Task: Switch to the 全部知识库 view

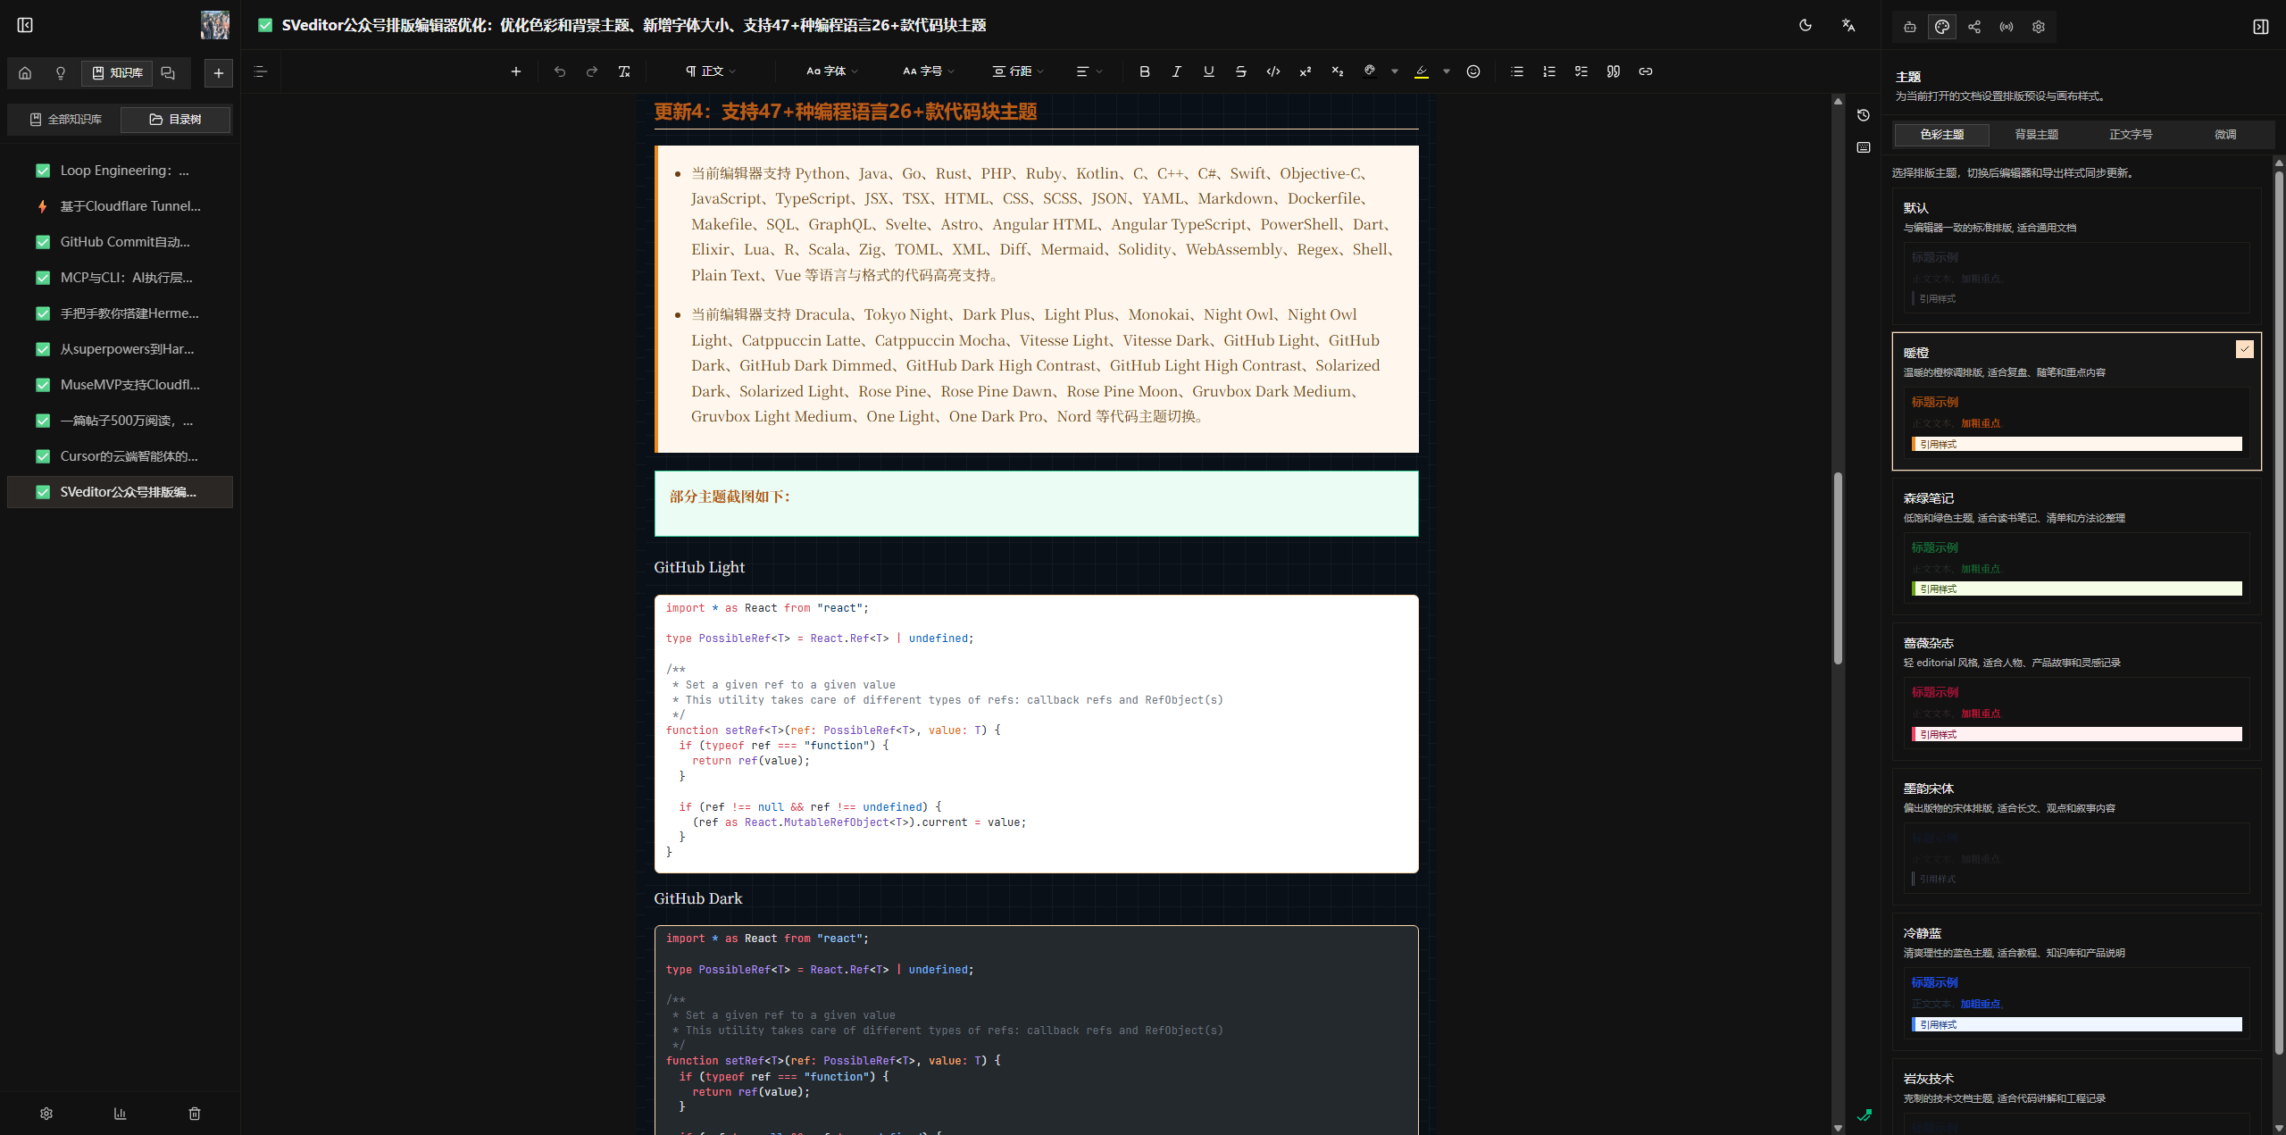Action: pos(65,120)
